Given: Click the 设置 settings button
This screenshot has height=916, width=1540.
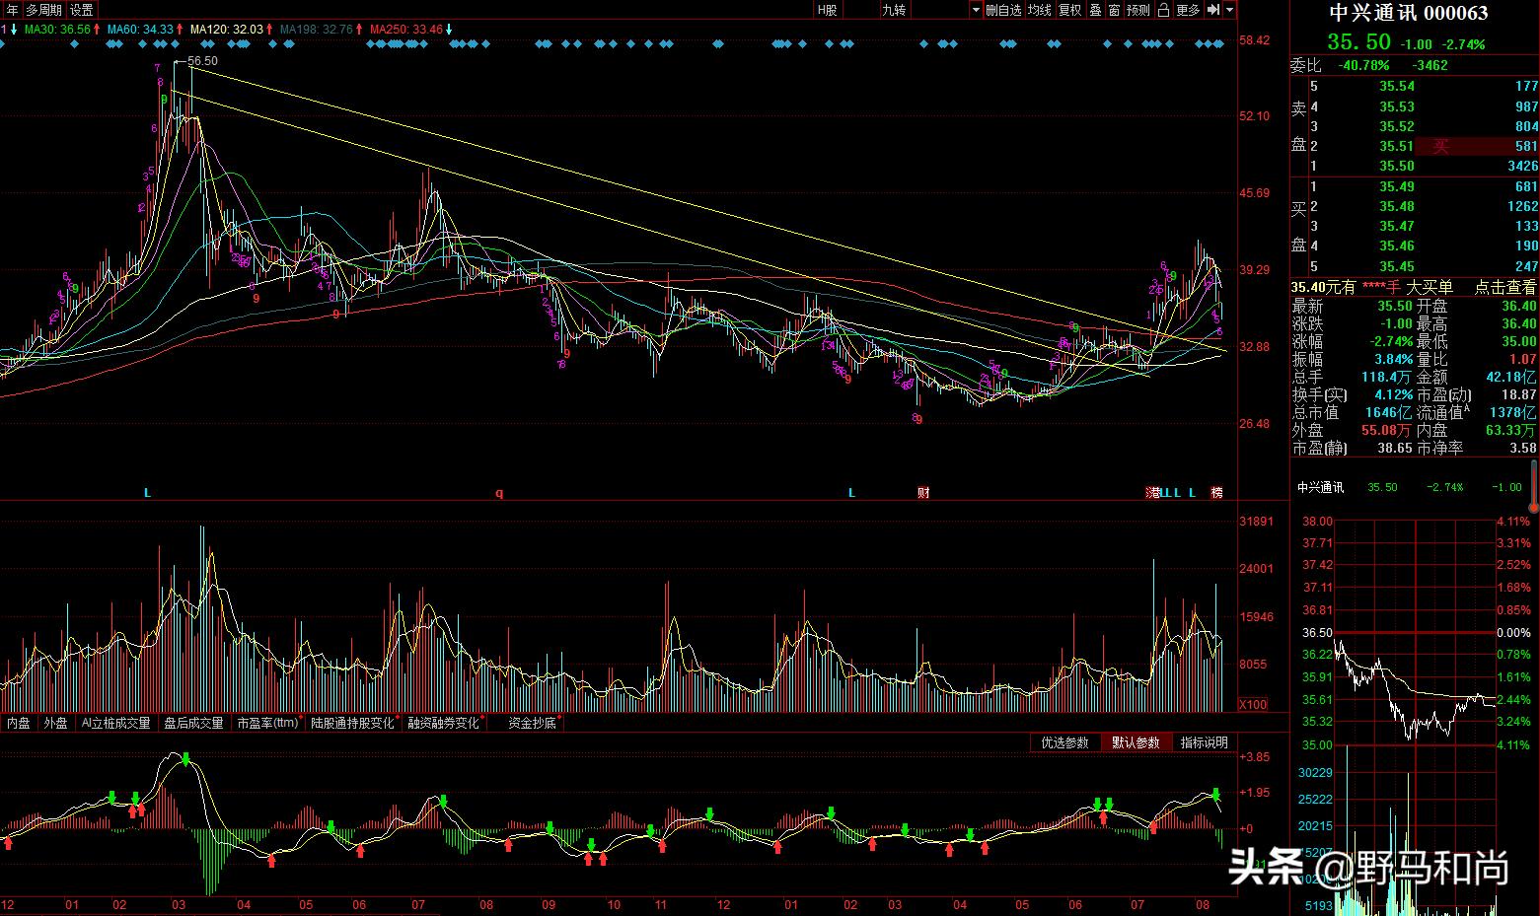Looking at the screenshot, I should click(x=82, y=10).
